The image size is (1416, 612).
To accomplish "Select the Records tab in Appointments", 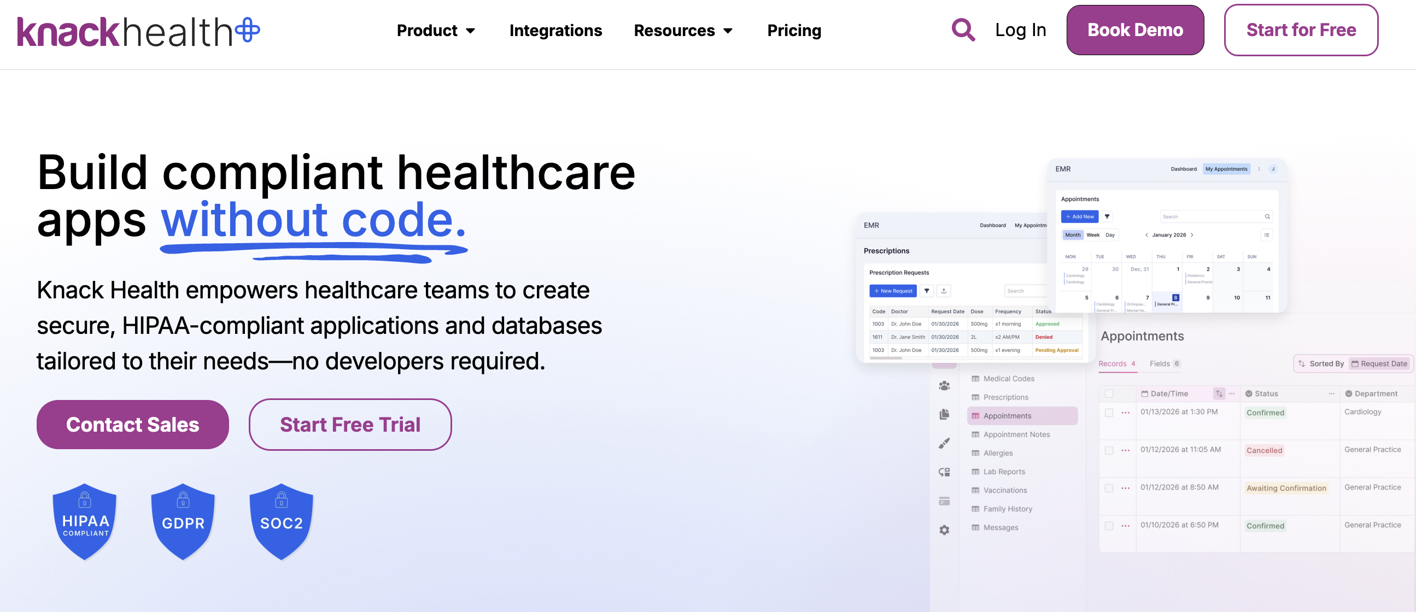I will point(1114,363).
